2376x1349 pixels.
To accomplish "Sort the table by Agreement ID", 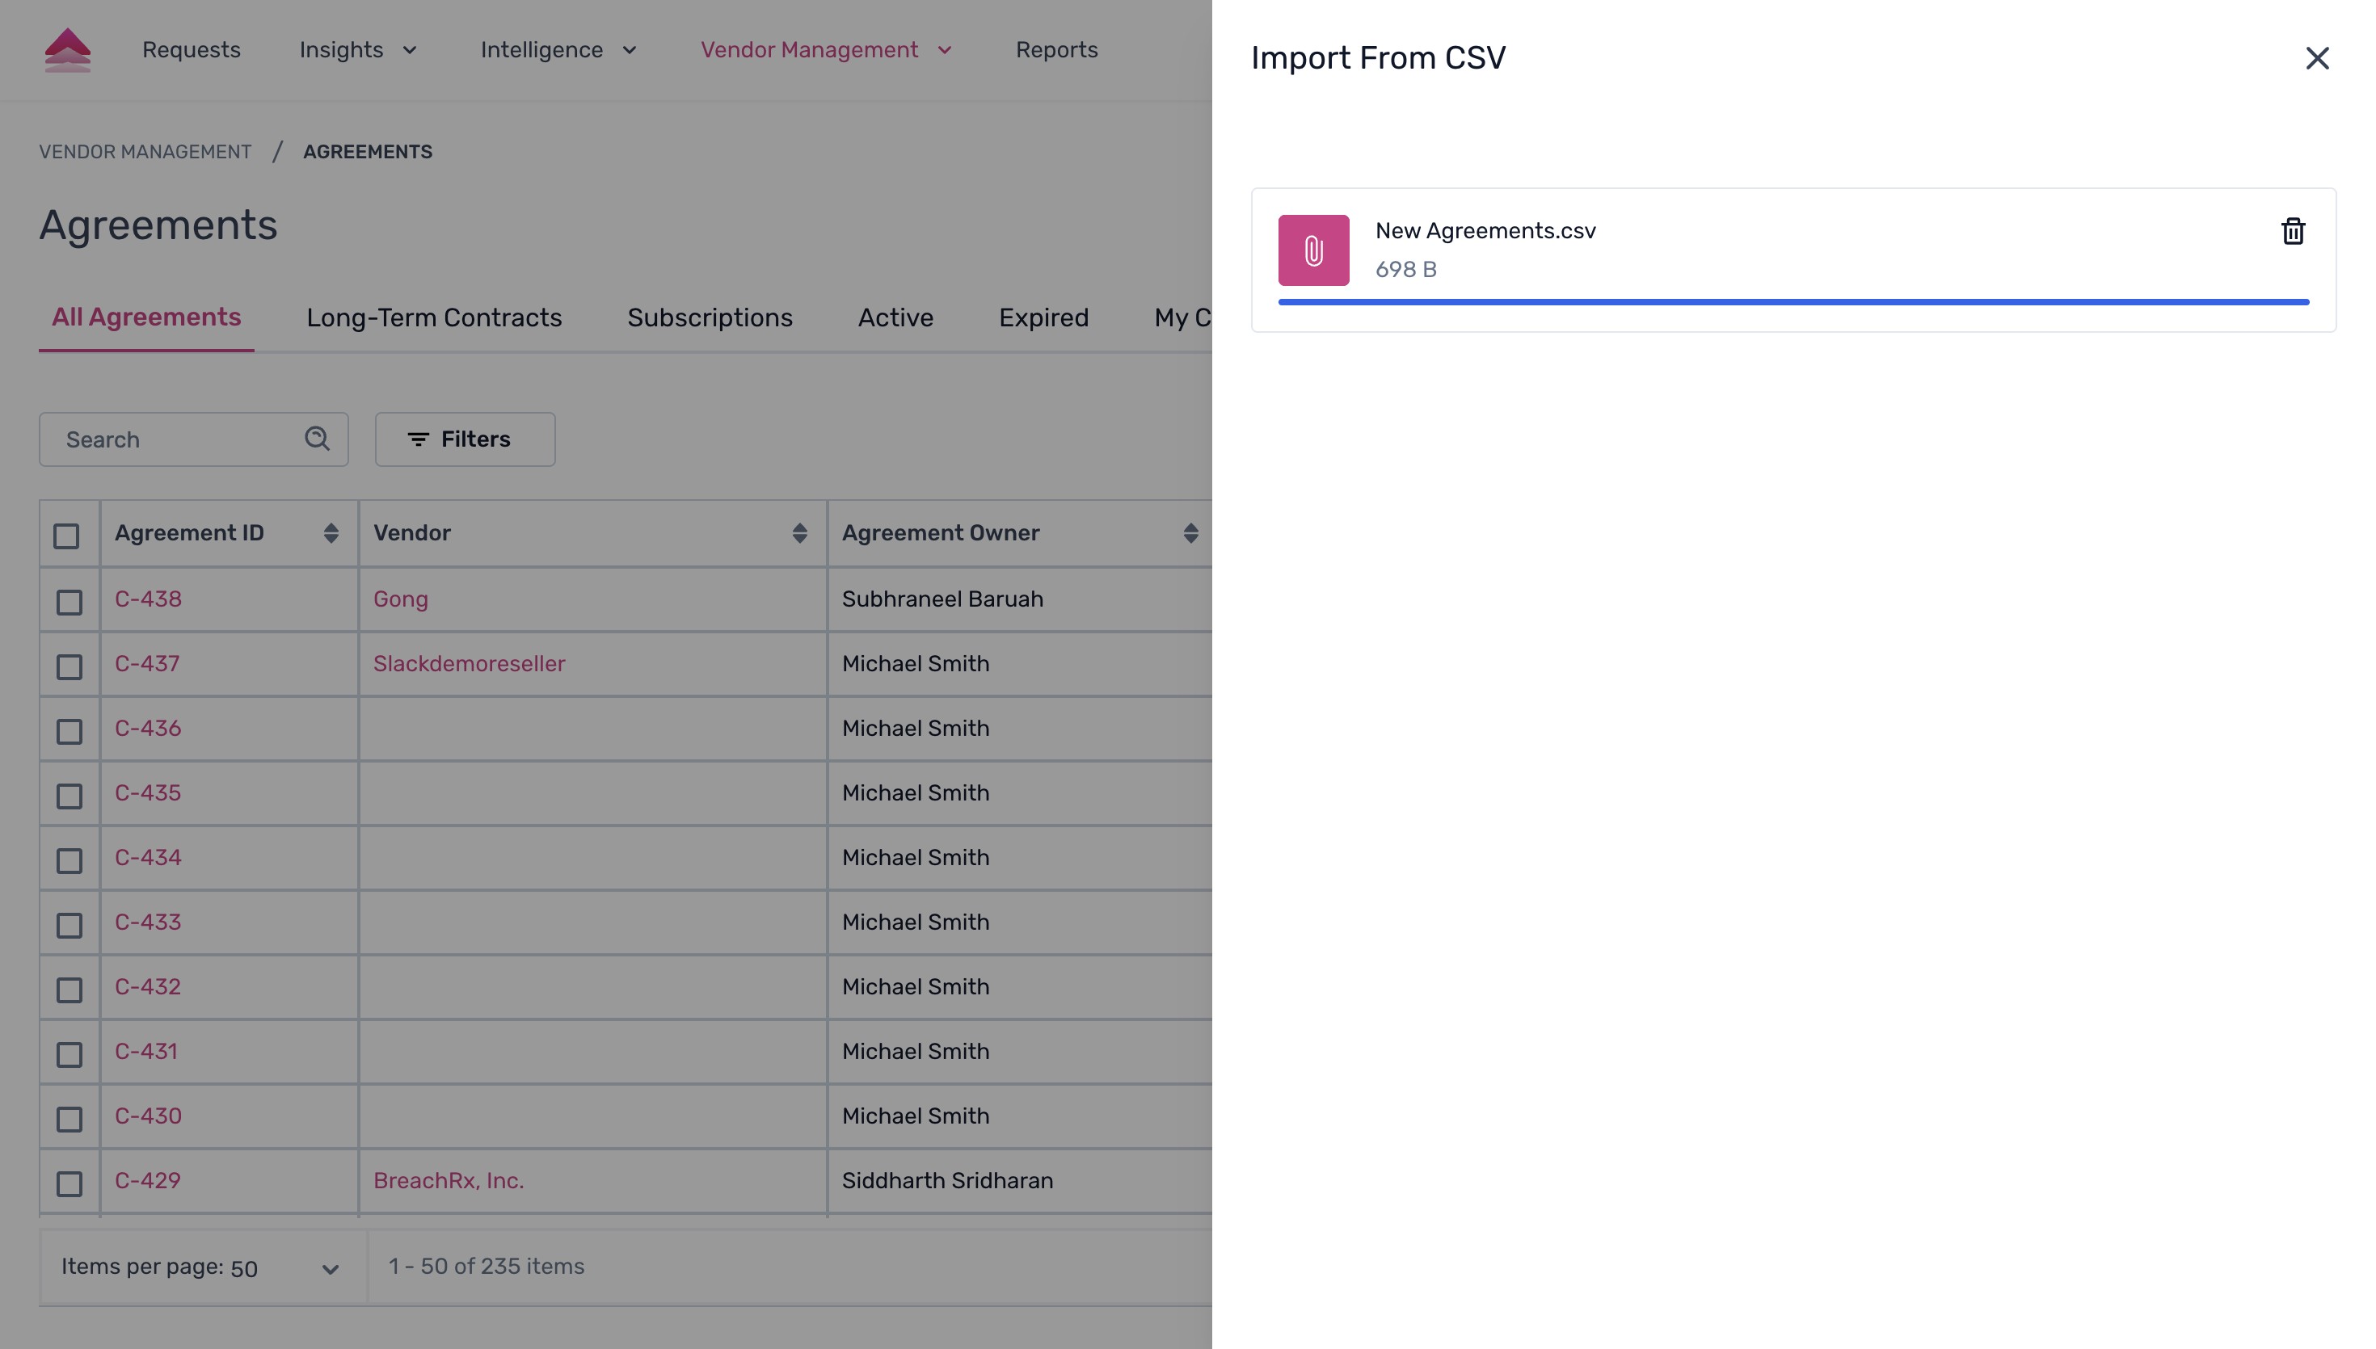I will (x=331, y=532).
